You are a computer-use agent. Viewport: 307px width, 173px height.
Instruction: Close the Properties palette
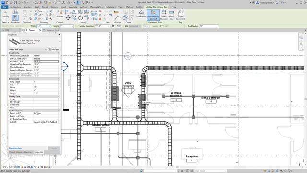point(59,35)
